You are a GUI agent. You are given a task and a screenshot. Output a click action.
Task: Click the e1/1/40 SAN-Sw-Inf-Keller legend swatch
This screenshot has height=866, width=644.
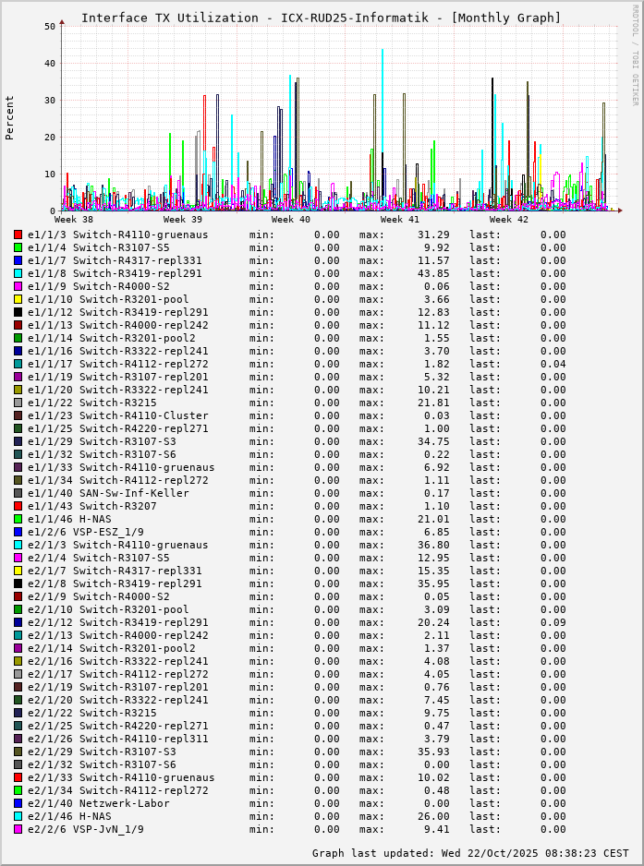tap(18, 493)
